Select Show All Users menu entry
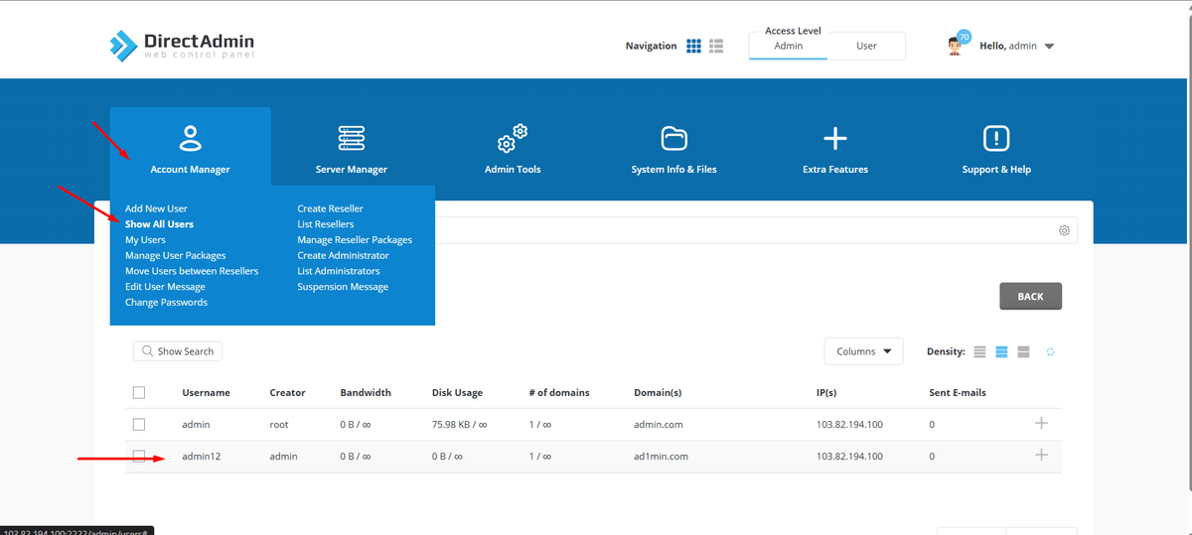 pos(159,224)
